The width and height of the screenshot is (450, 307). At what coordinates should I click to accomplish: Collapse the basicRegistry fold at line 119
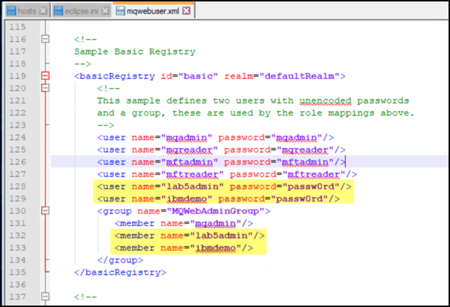[46, 76]
